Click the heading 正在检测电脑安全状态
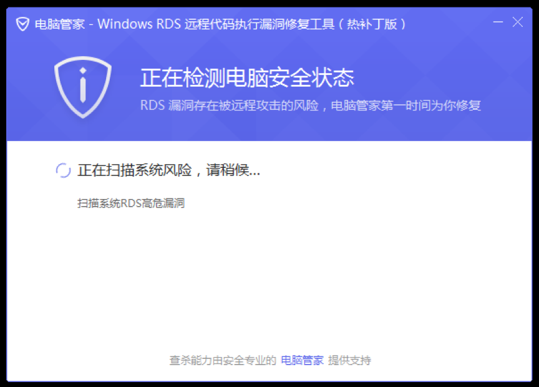The image size is (539, 387). click(x=247, y=77)
